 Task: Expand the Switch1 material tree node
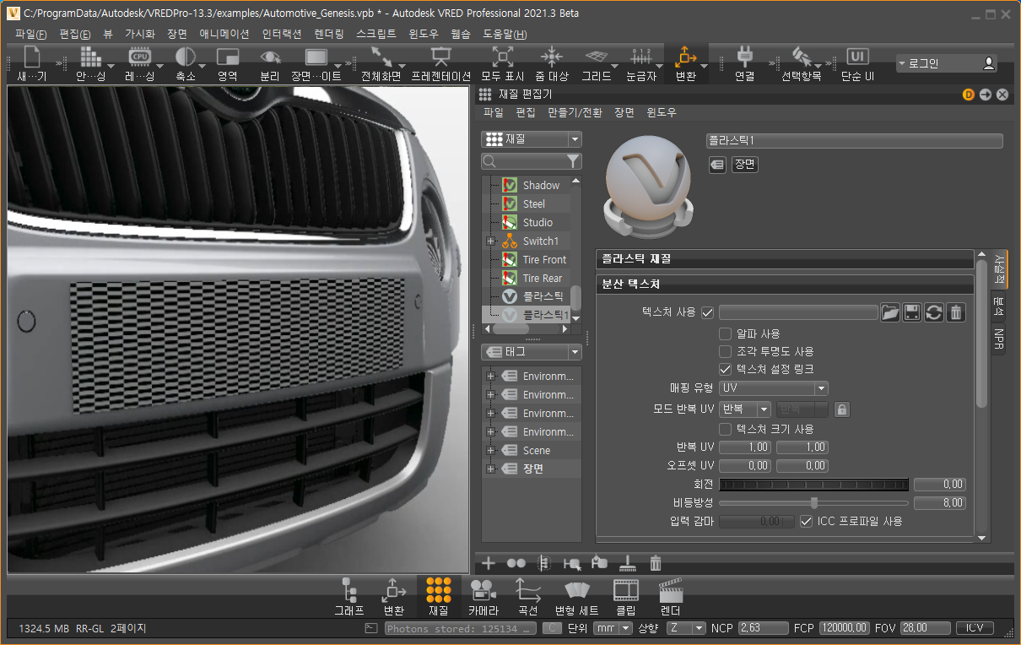tap(490, 241)
